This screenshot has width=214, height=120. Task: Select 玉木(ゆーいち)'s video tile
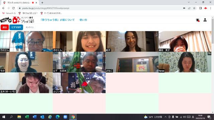[26, 83]
